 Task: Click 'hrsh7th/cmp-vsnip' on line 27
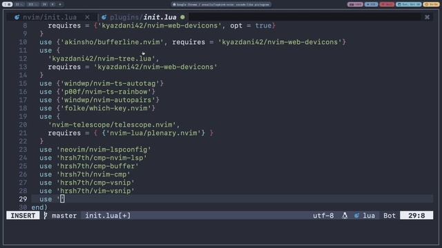(x=95, y=183)
